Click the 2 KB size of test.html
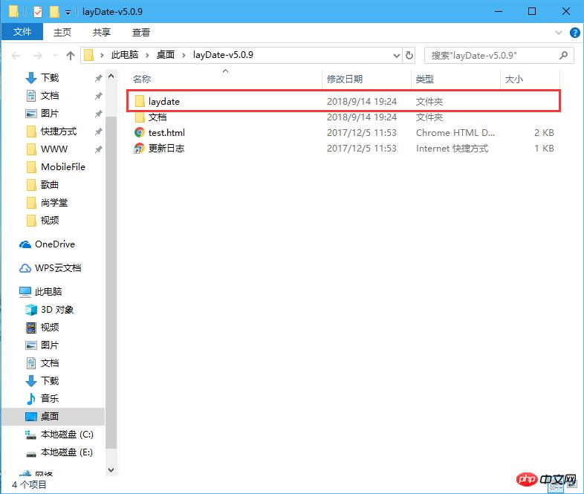This screenshot has width=584, height=494. 544,132
